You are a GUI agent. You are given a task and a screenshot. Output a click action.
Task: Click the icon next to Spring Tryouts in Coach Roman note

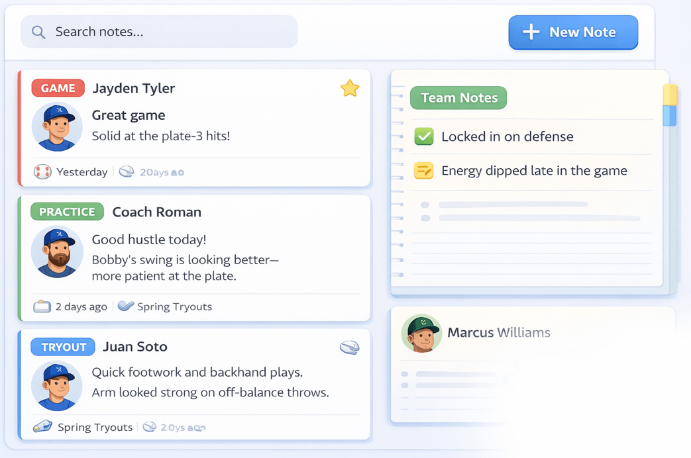[125, 306]
